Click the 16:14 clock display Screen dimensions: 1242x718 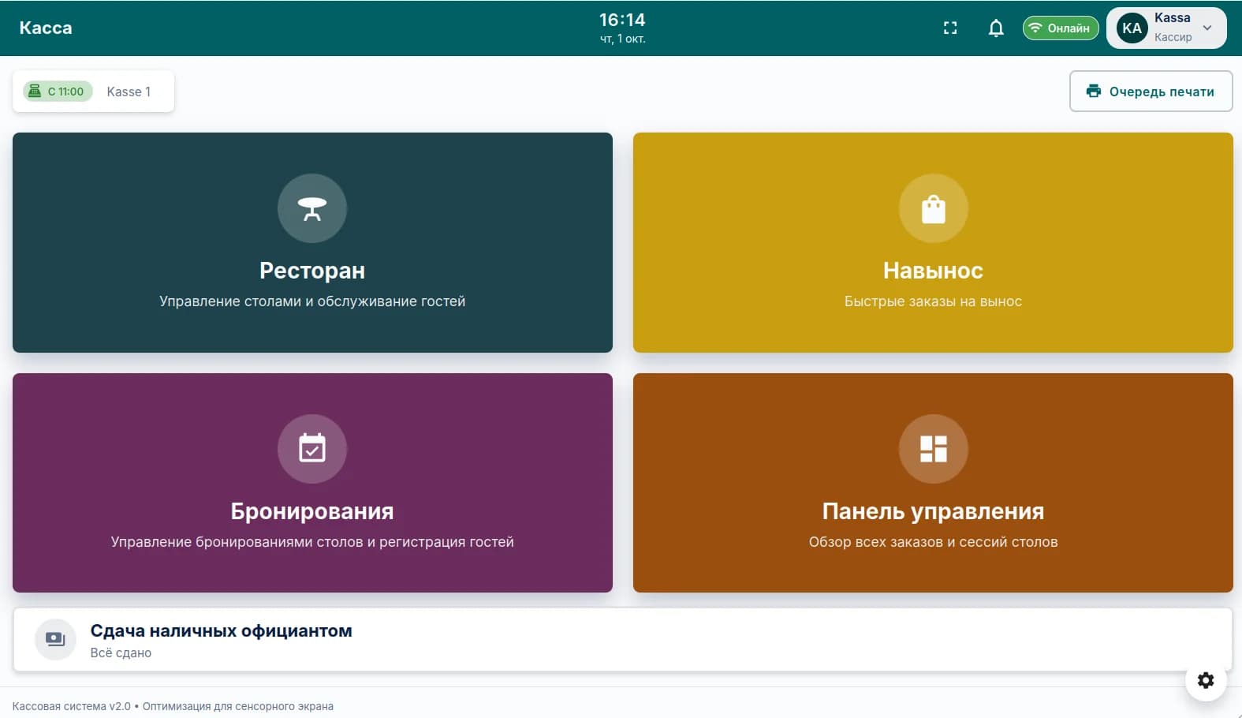622,20
